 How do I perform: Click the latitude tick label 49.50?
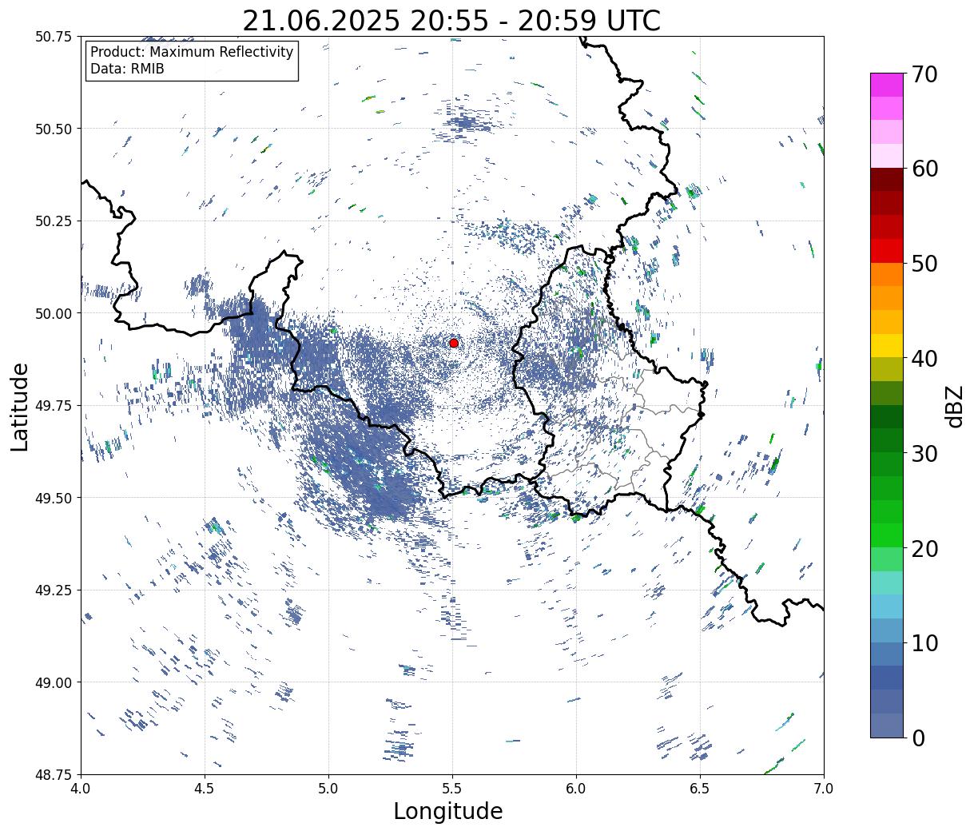tap(54, 498)
